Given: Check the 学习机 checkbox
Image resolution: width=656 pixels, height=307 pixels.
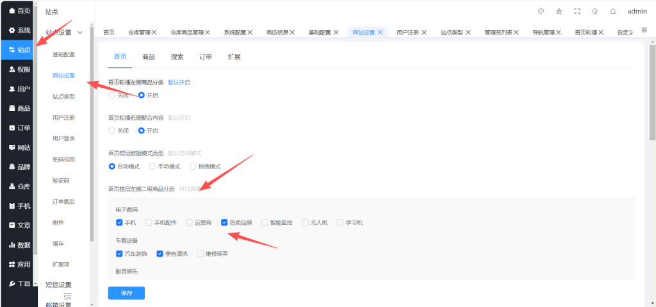Looking at the screenshot, I should (x=340, y=222).
